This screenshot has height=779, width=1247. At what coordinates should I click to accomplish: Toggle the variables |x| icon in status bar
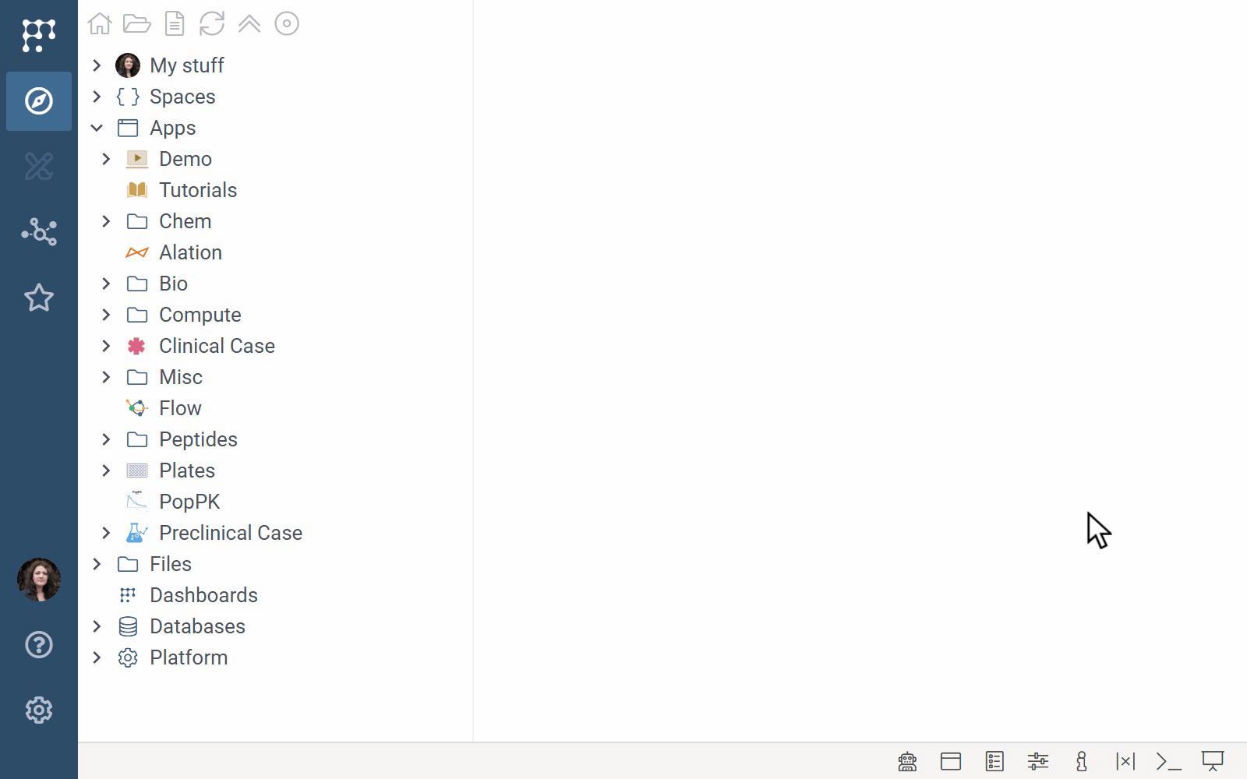pyautogui.click(x=1125, y=761)
